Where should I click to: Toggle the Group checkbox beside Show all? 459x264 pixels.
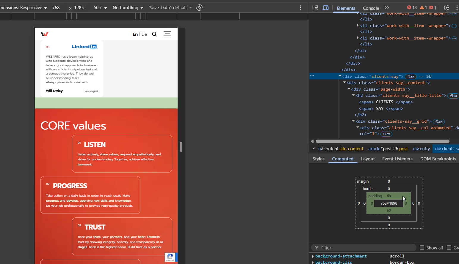[449, 248]
